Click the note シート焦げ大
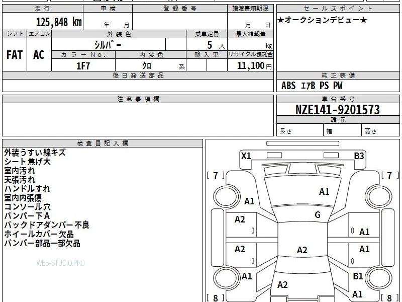 [27, 162]
